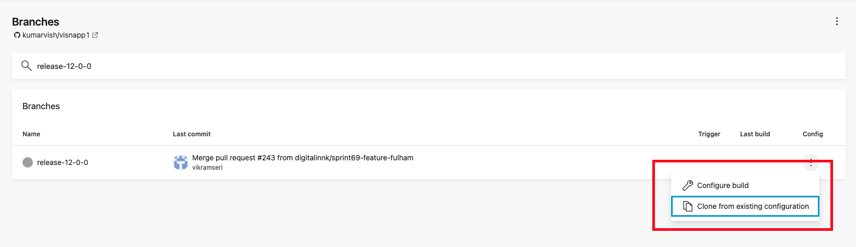Viewport: 856px width, 247px height.
Task: Click the Merge pull request #243 commit message
Action: 303,158
